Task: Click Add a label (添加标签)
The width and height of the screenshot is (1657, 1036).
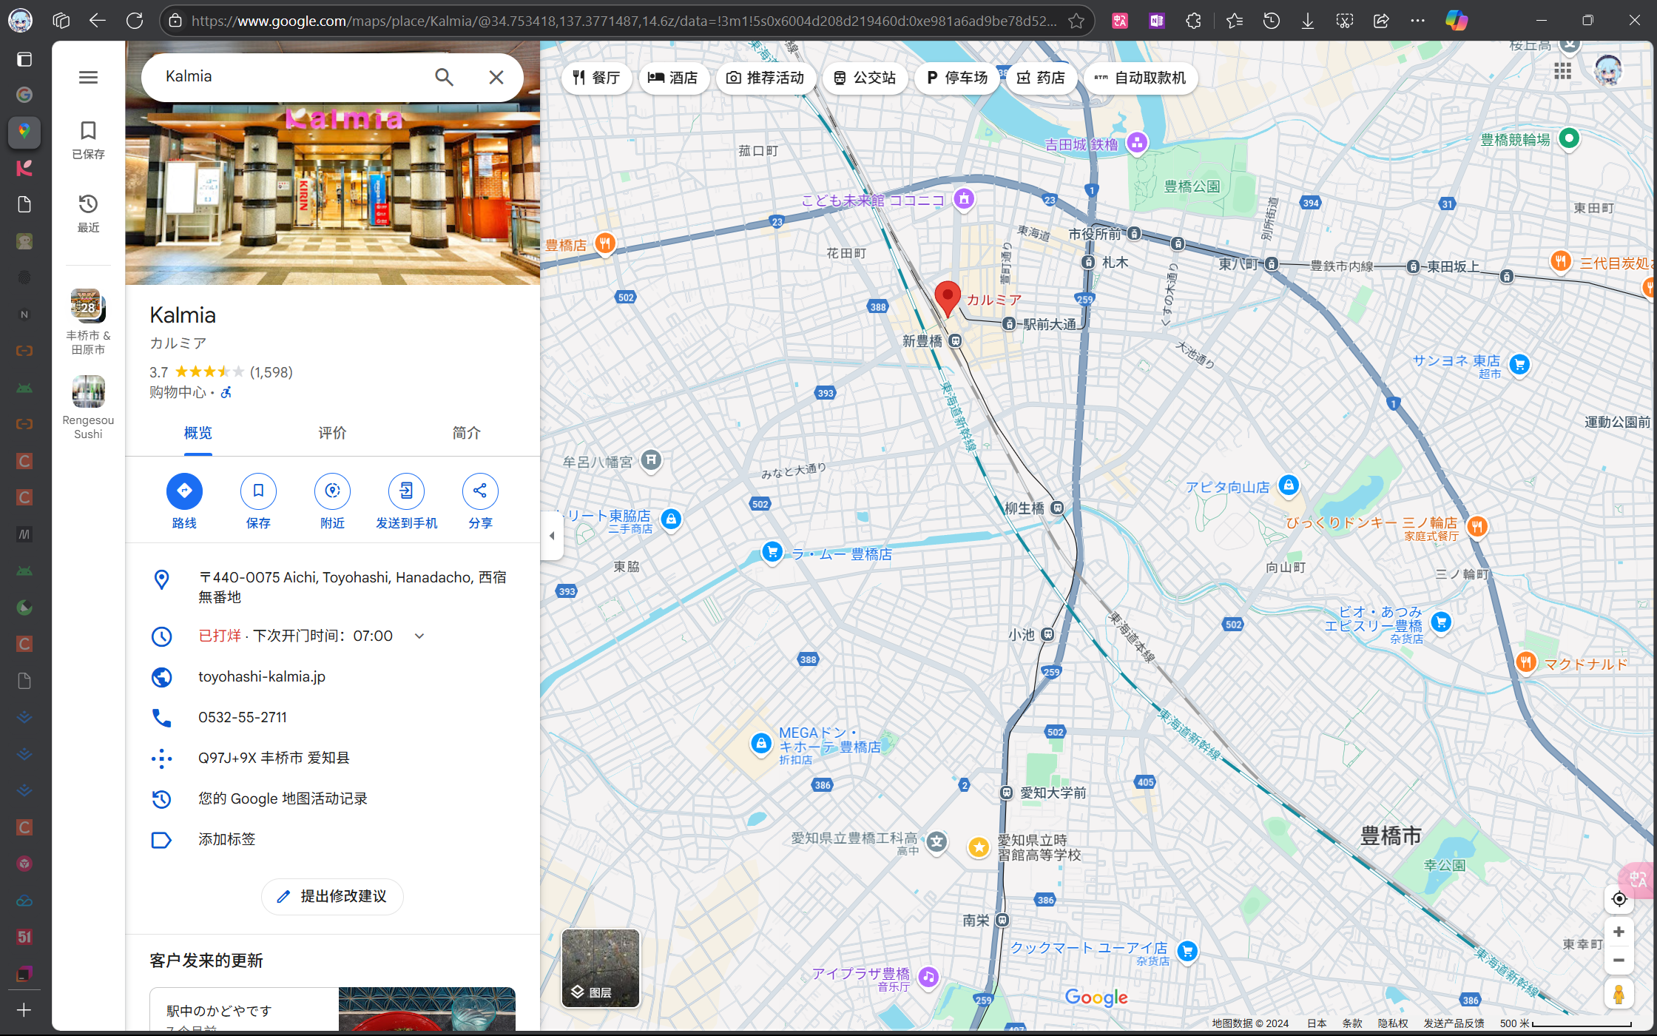Action: (226, 839)
